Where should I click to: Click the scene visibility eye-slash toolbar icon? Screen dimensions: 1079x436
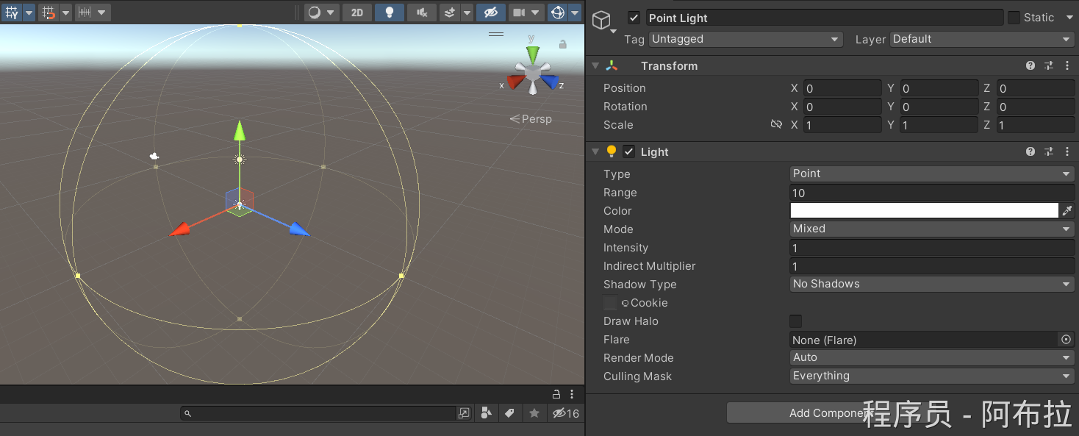490,12
